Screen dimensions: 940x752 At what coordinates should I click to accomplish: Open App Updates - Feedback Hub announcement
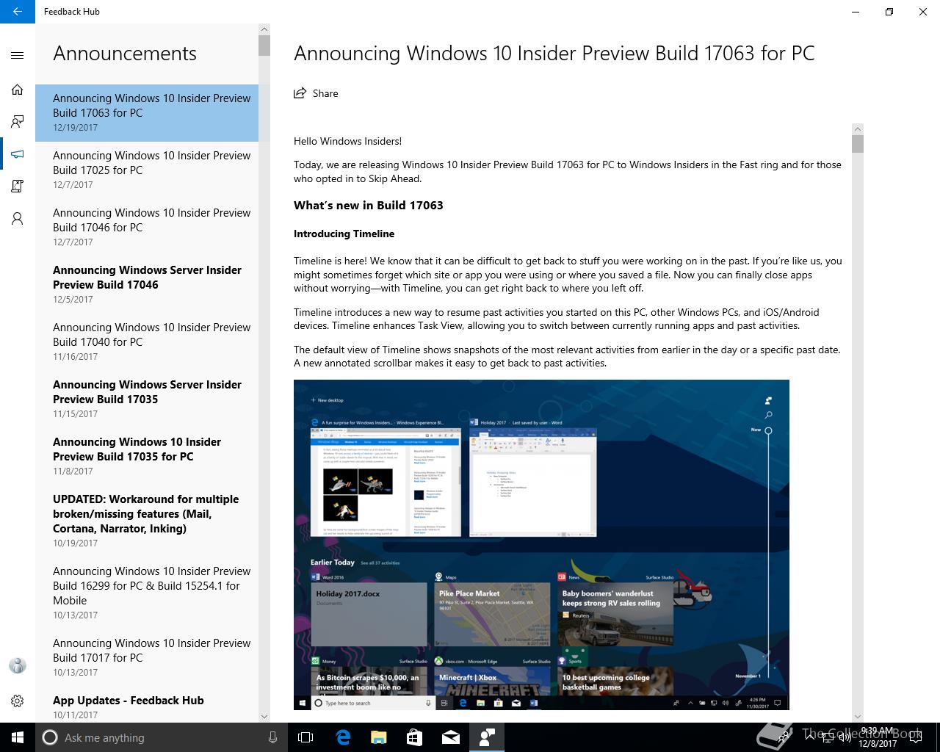coord(147,704)
